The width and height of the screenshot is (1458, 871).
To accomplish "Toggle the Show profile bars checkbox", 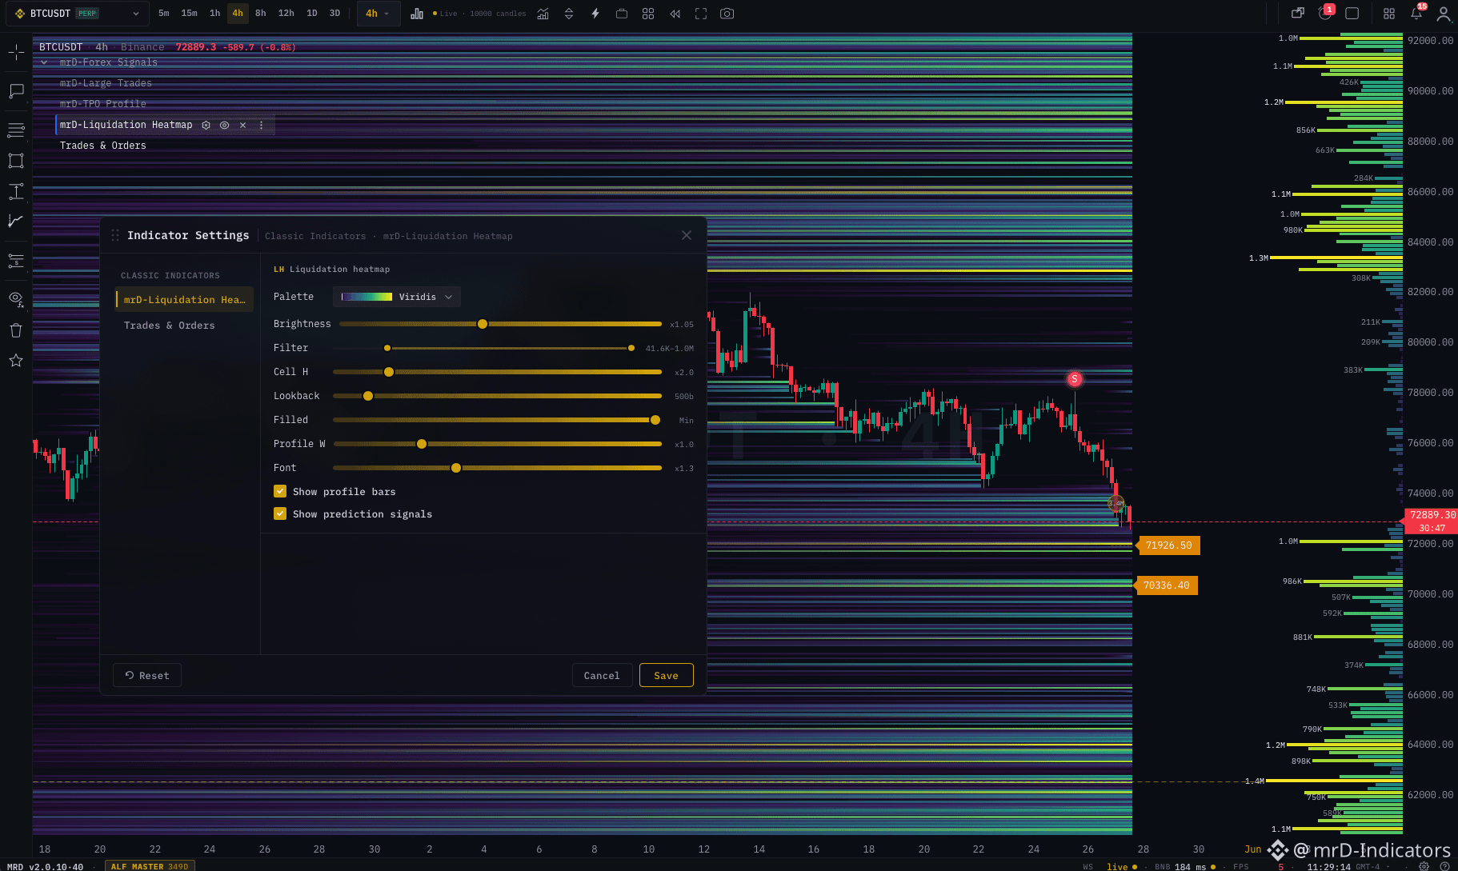I will [280, 492].
